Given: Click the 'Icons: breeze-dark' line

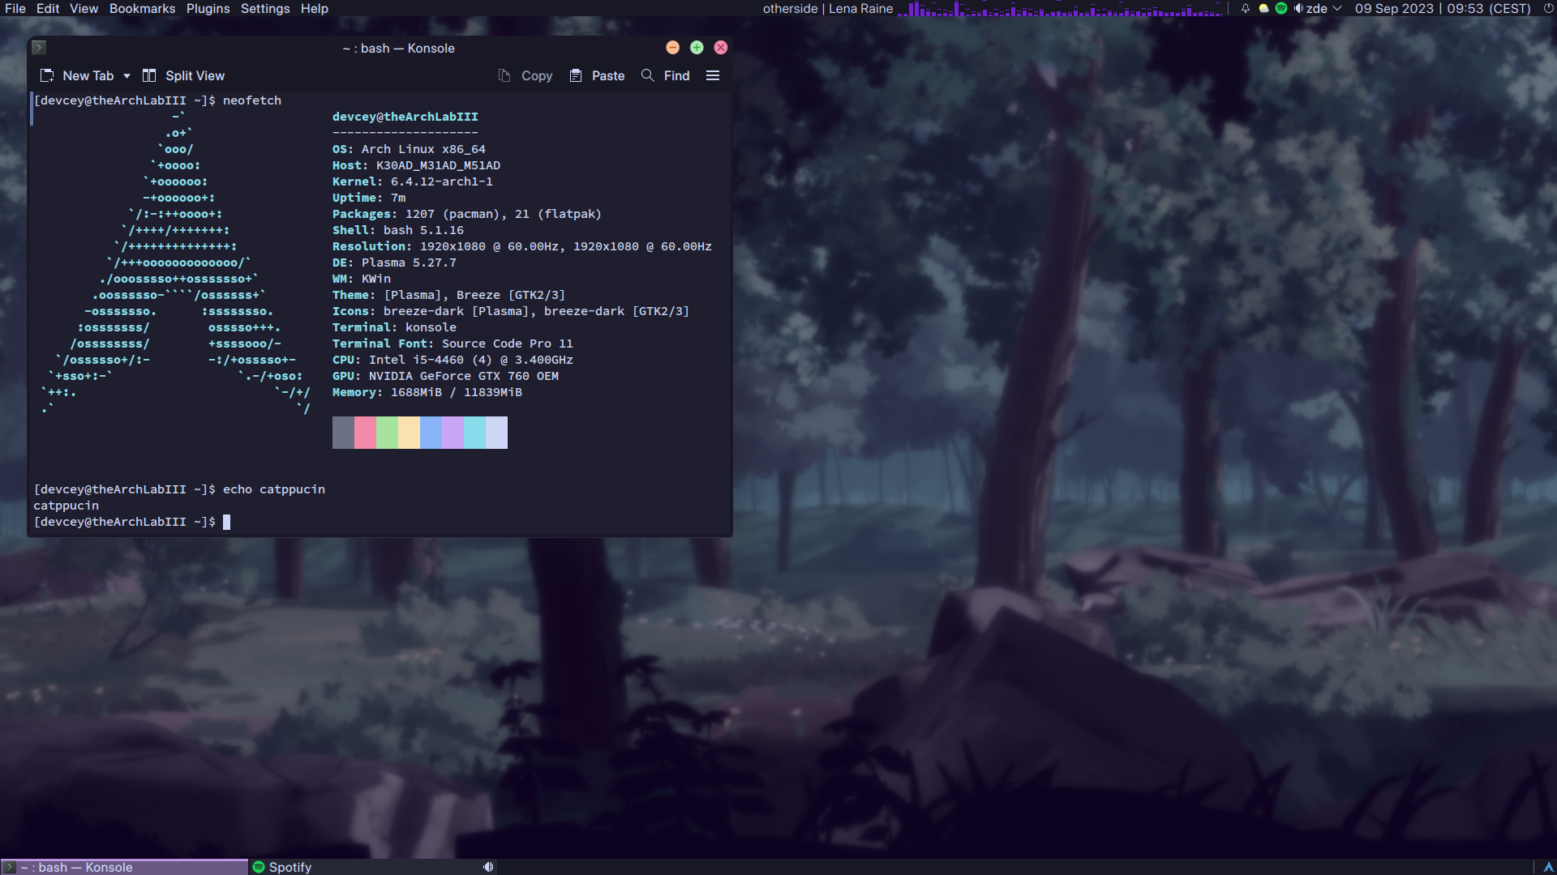Looking at the screenshot, I should click(x=510, y=311).
